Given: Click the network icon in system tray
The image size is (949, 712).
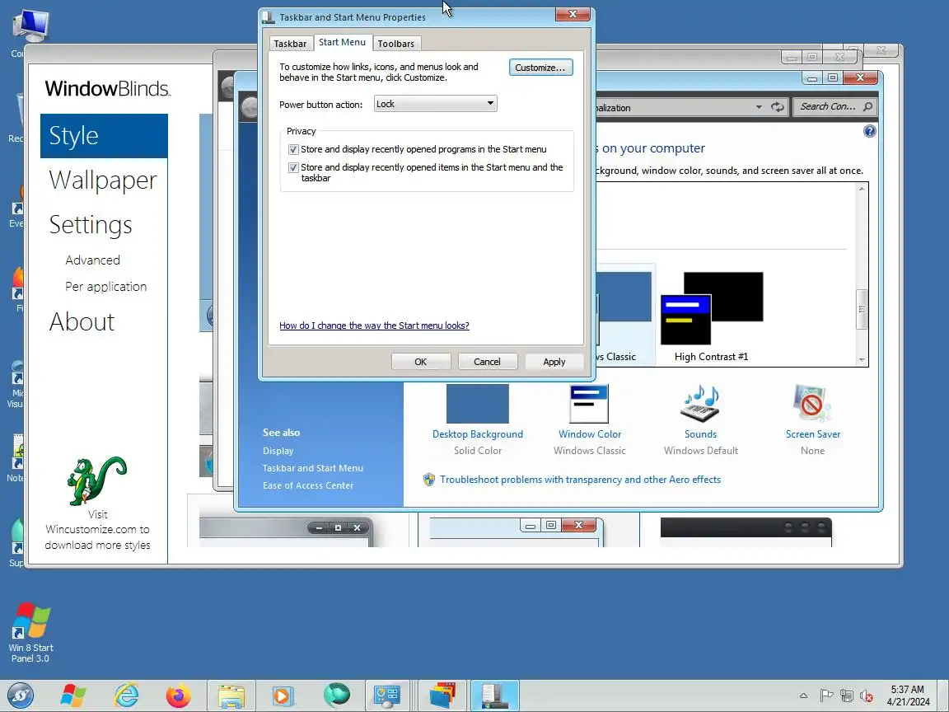Looking at the screenshot, I should coord(847,696).
